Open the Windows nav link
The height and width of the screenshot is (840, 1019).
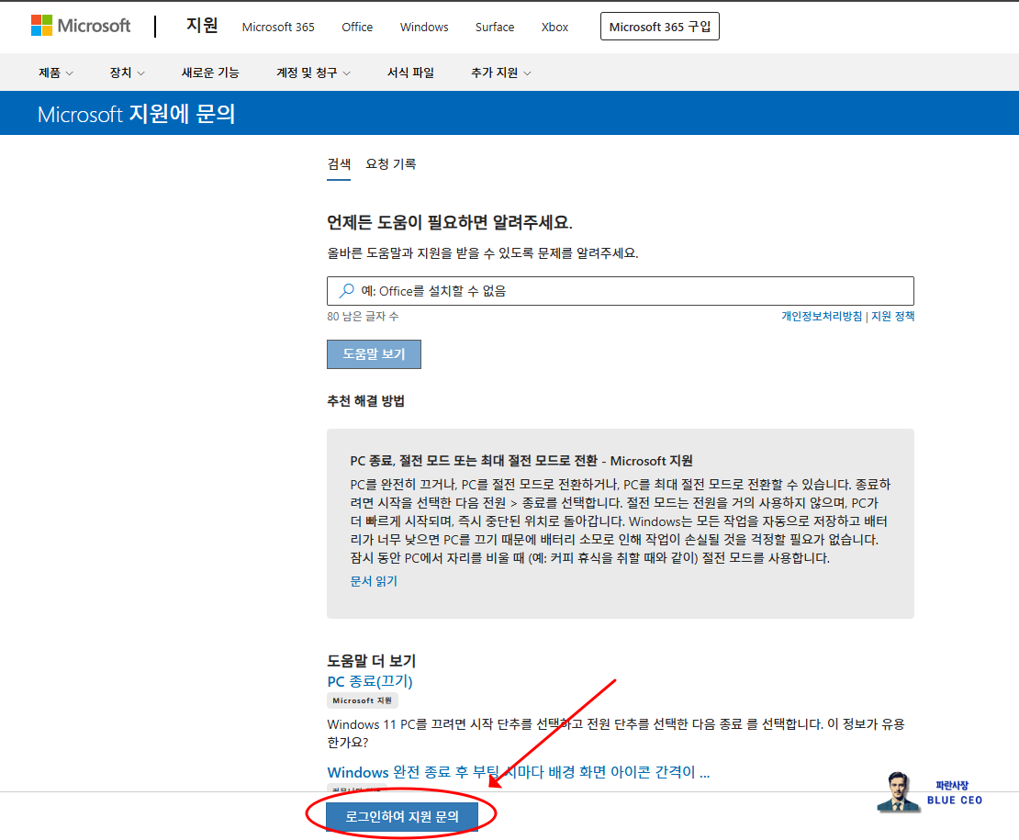(x=424, y=27)
